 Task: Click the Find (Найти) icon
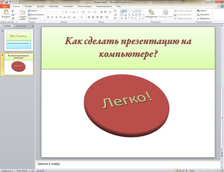(x=202, y=11)
